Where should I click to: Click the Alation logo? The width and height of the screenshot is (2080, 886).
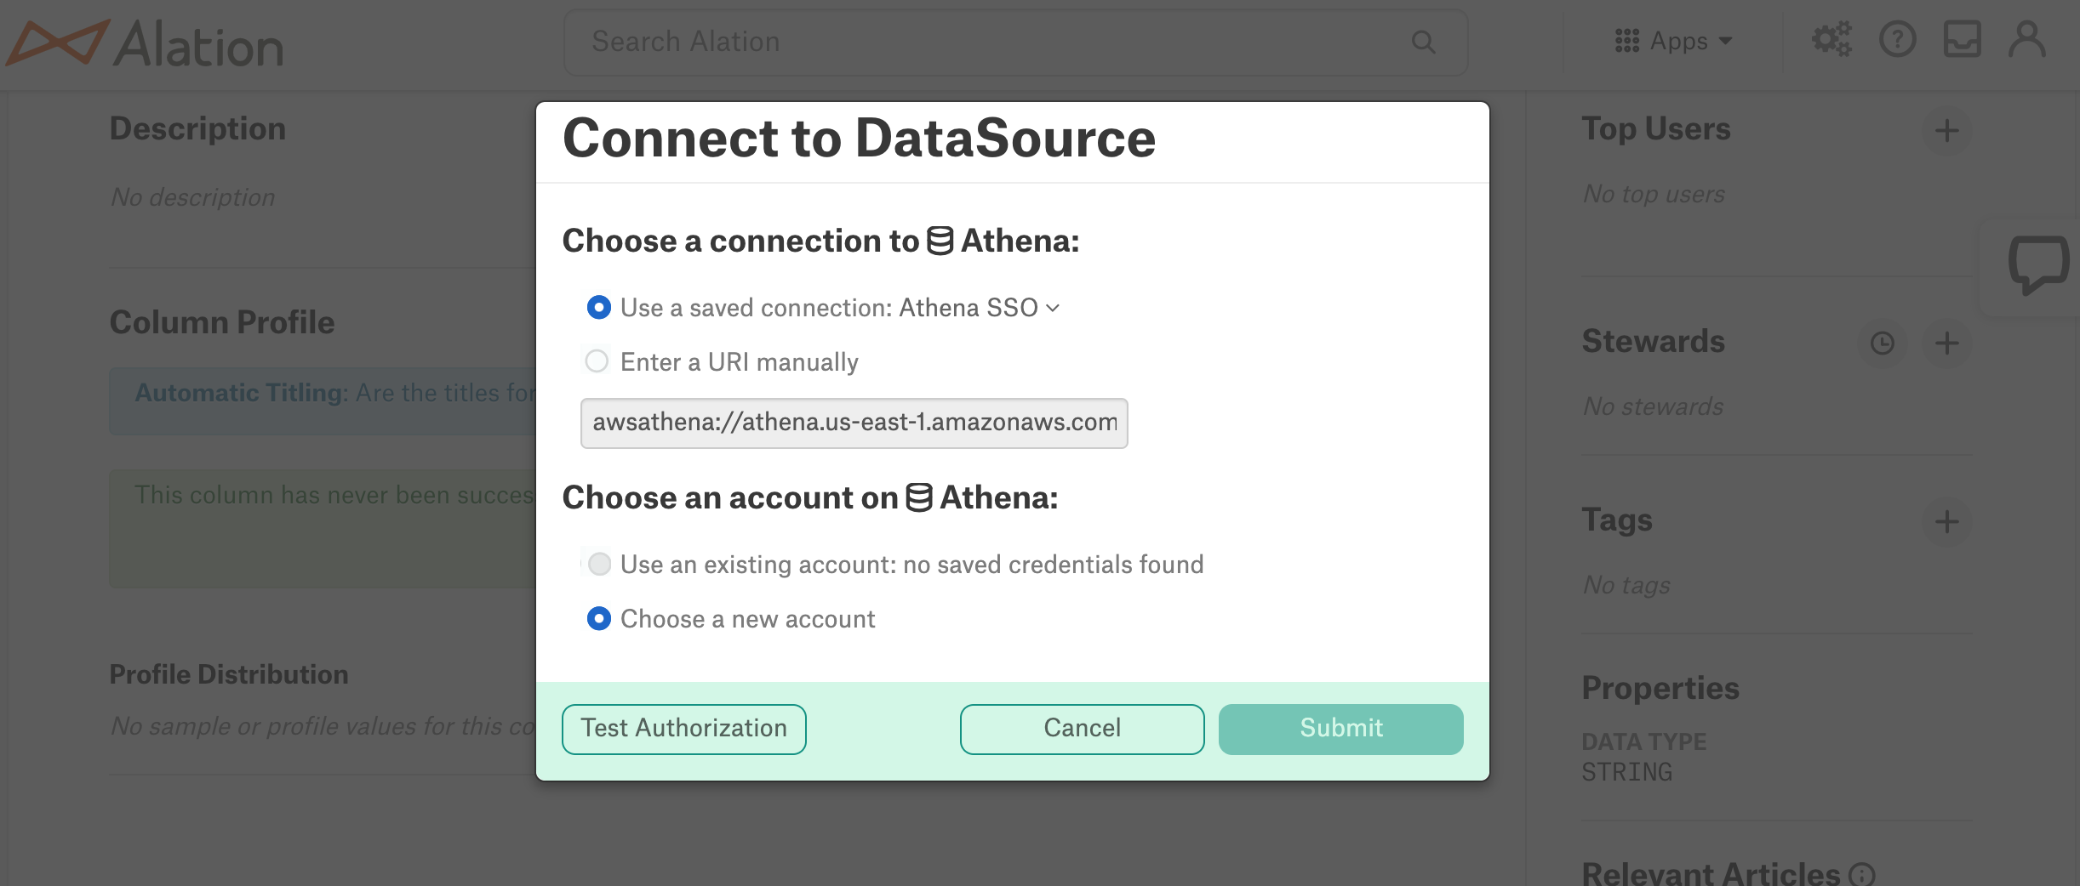click(145, 44)
